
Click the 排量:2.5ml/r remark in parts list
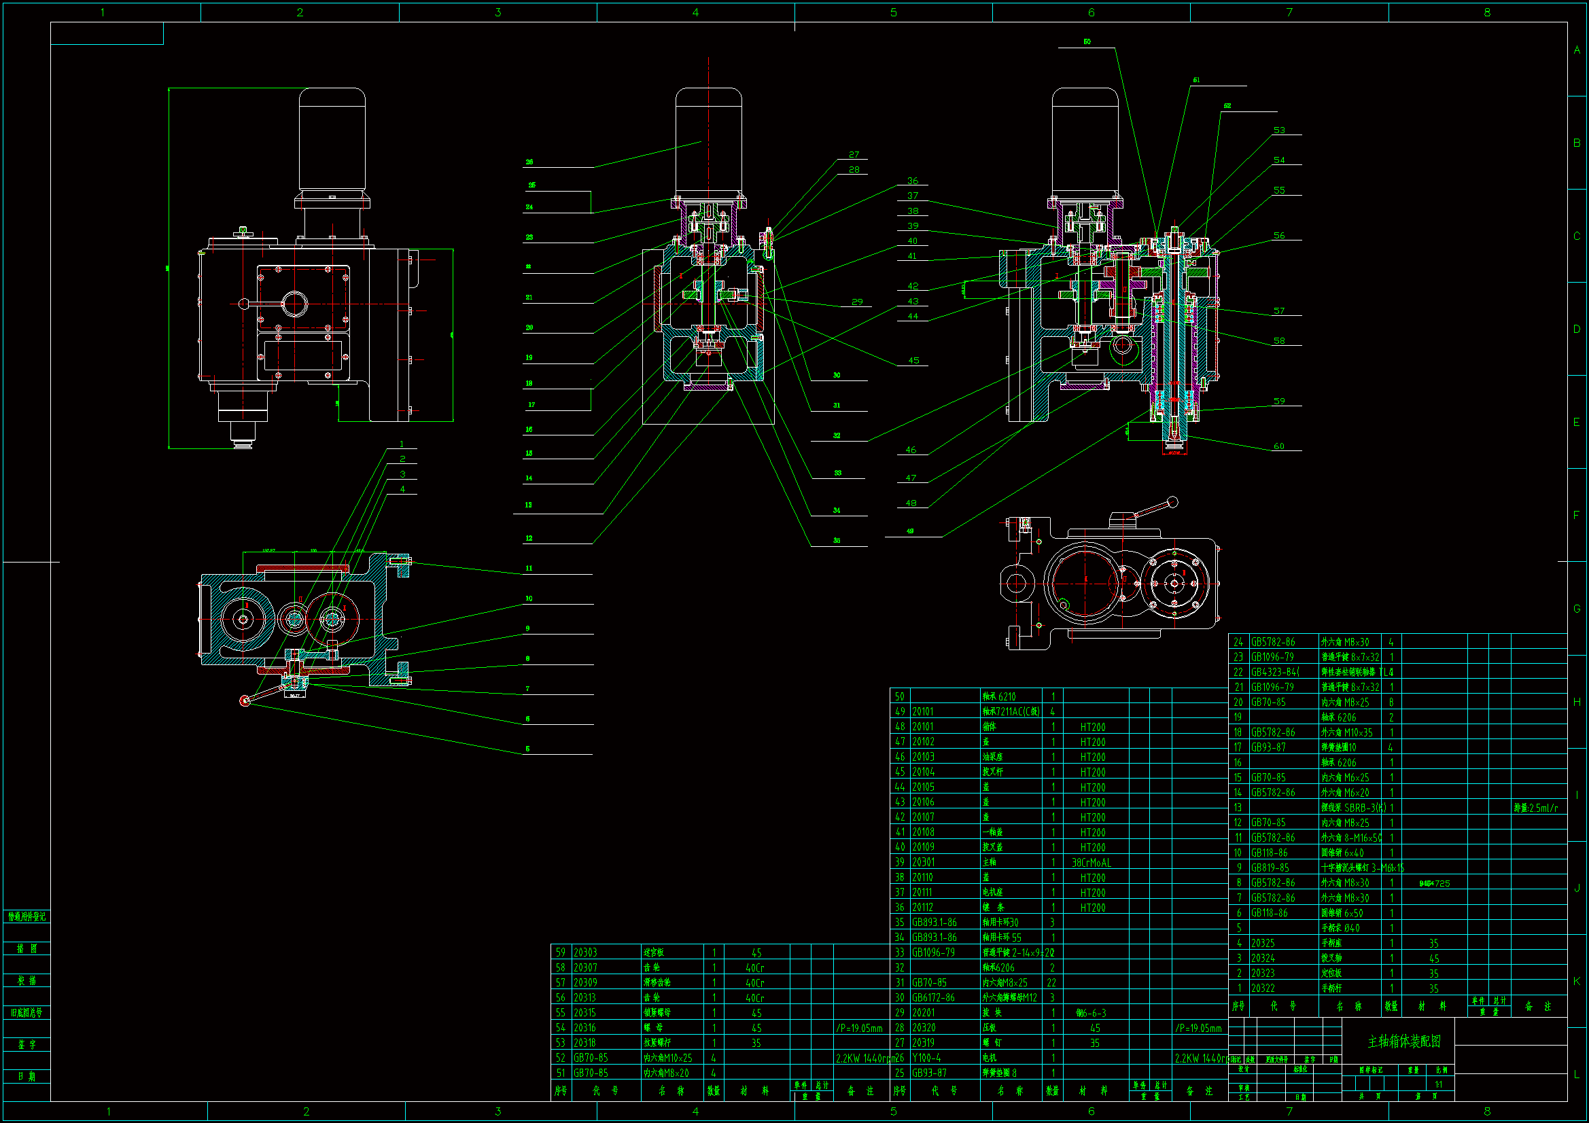pos(1536,808)
